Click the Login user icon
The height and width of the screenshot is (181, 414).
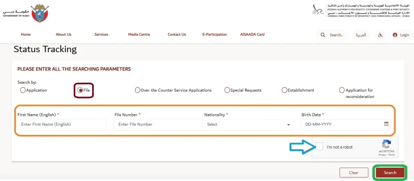coord(395,35)
